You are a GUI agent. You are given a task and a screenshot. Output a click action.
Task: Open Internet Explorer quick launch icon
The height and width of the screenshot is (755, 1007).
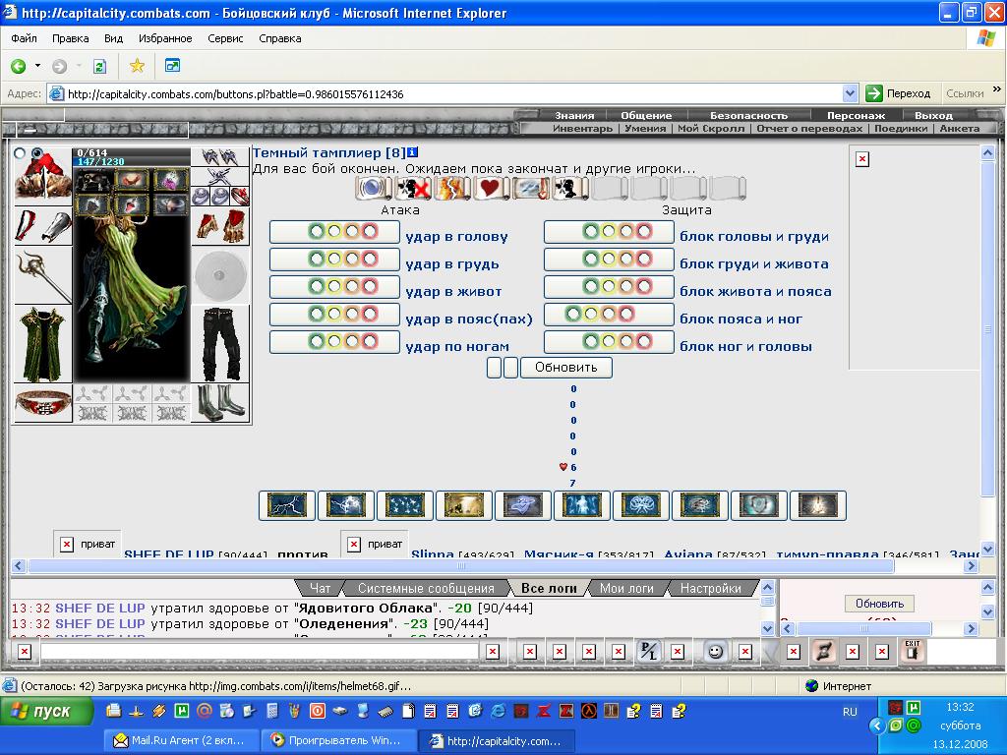(499, 711)
